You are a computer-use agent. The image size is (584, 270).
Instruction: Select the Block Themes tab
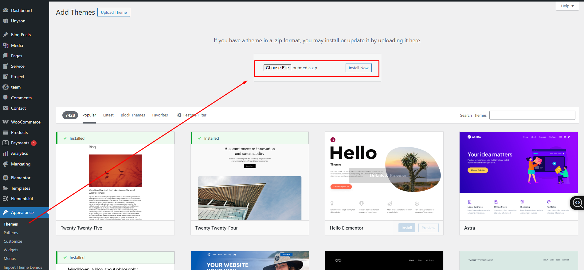(133, 115)
